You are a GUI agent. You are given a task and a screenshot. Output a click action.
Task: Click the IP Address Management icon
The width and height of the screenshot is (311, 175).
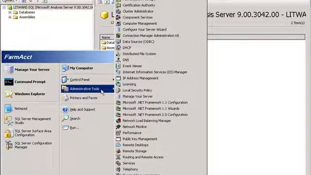click(118, 78)
